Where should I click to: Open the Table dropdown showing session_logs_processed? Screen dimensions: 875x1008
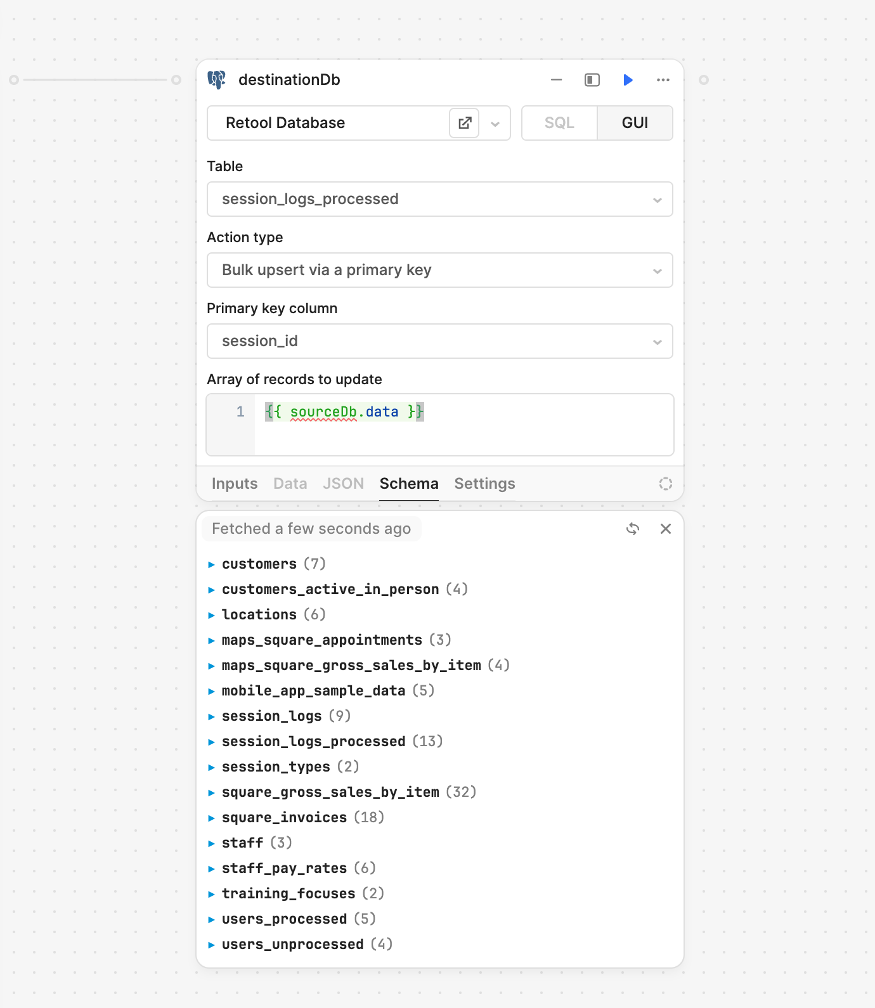click(x=440, y=199)
